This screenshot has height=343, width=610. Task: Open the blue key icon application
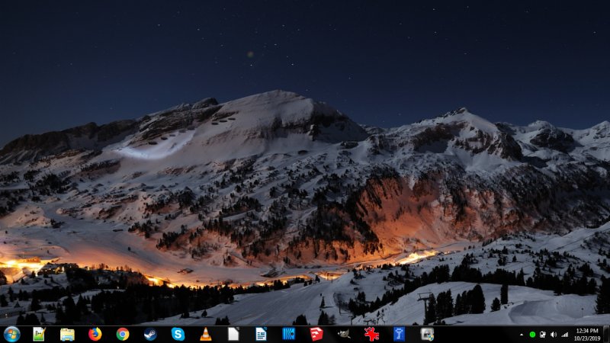[x=399, y=334]
